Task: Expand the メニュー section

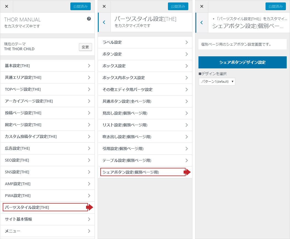Action: [x=47, y=231]
